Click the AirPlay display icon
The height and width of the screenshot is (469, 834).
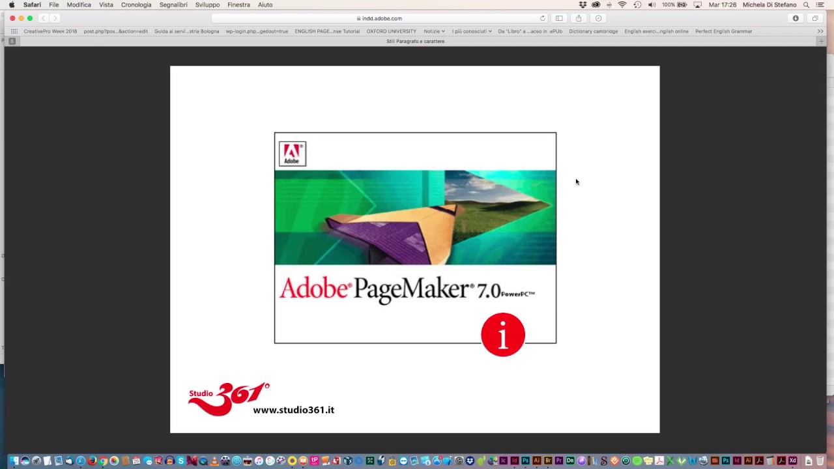tap(697, 5)
